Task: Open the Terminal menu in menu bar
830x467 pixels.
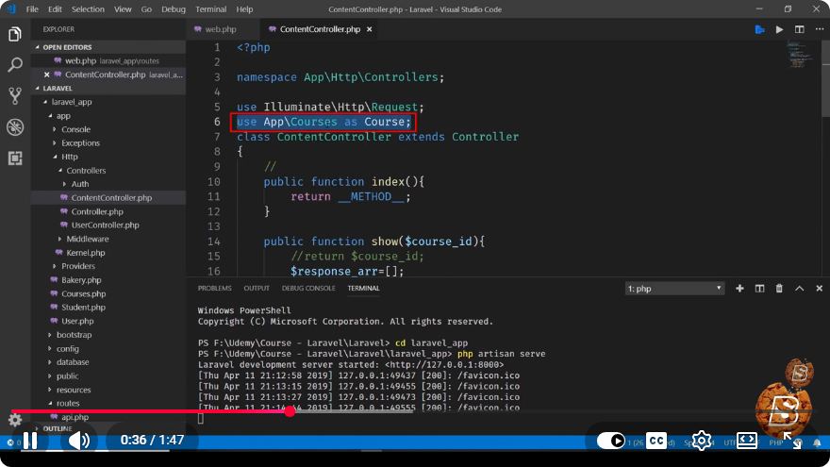Action: pos(210,9)
